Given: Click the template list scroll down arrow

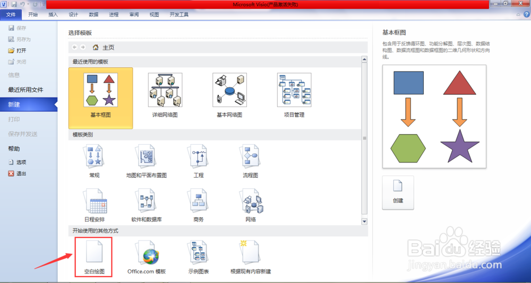Looking at the screenshot, I should (364, 222).
